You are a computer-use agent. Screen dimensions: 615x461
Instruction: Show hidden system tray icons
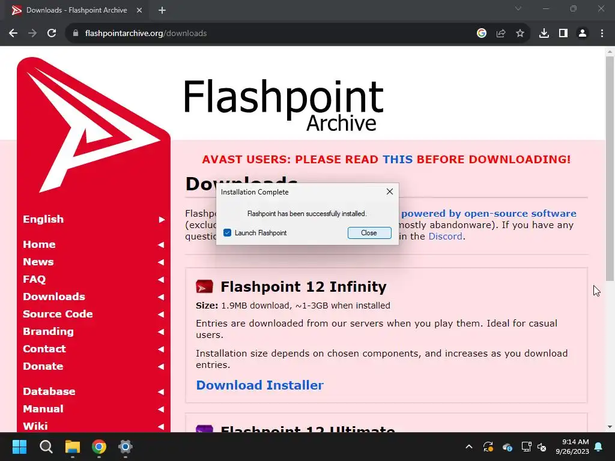click(x=468, y=447)
